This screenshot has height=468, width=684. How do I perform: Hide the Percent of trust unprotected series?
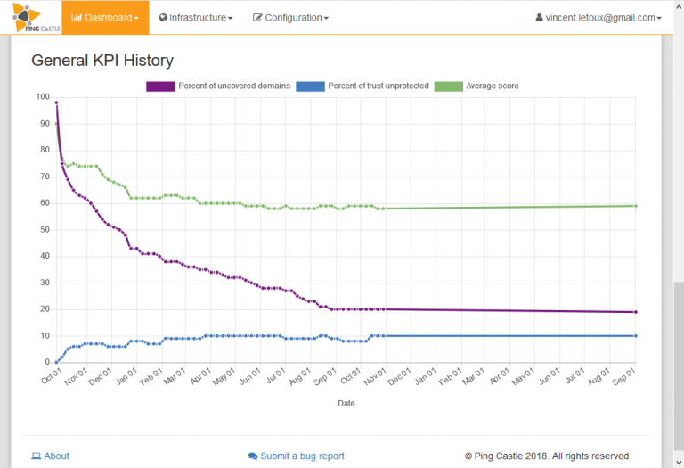pyautogui.click(x=379, y=86)
